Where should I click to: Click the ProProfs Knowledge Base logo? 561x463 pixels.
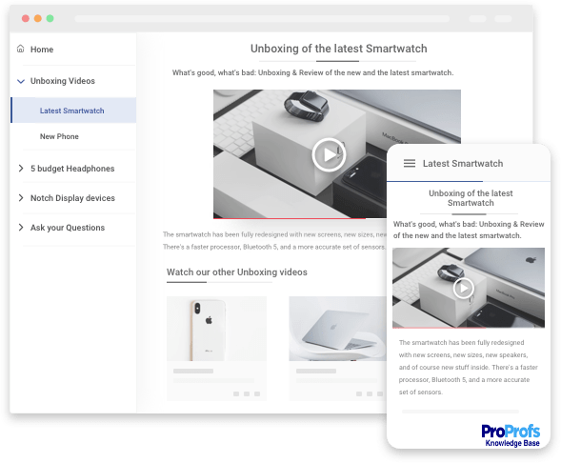click(511, 435)
